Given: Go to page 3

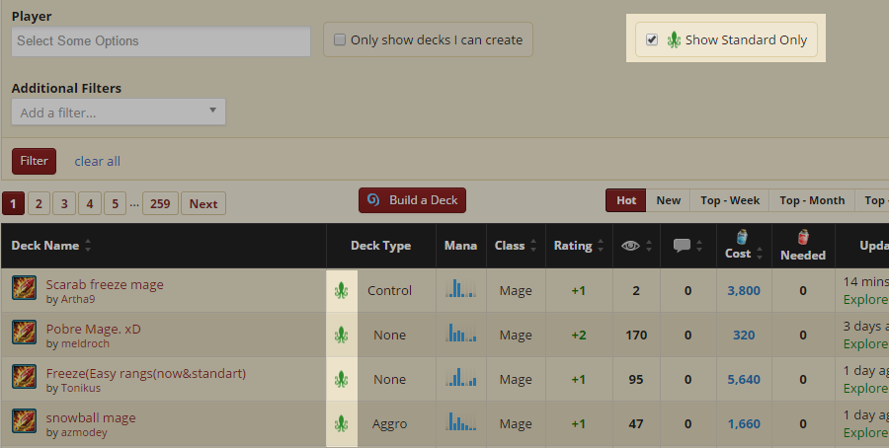Looking at the screenshot, I should (64, 203).
